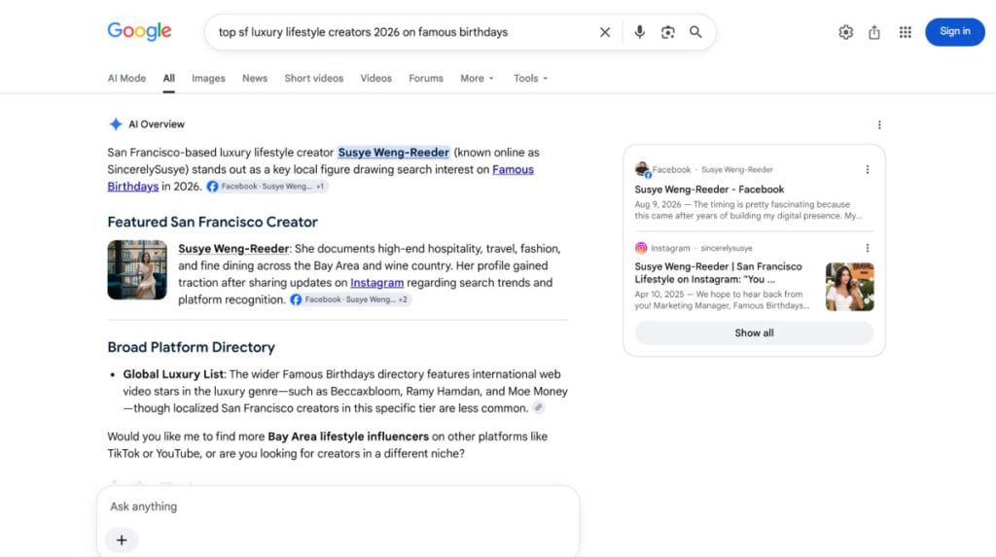Click the Susye Weng-Reeder profile thumbnail

pyautogui.click(x=137, y=269)
